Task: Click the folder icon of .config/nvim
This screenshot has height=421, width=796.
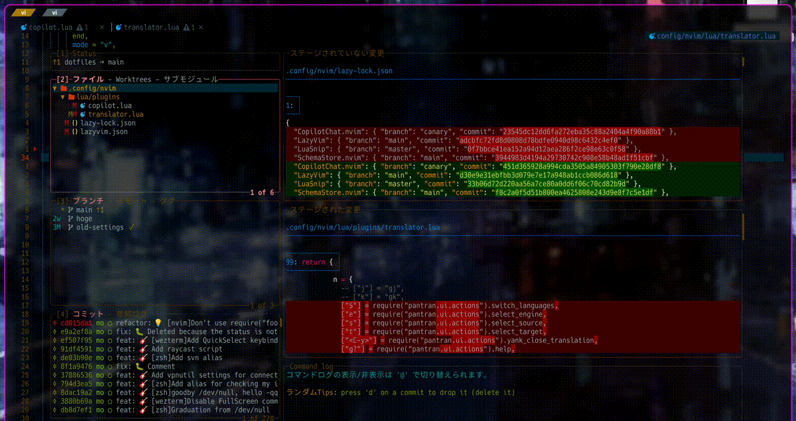Action: point(63,88)
